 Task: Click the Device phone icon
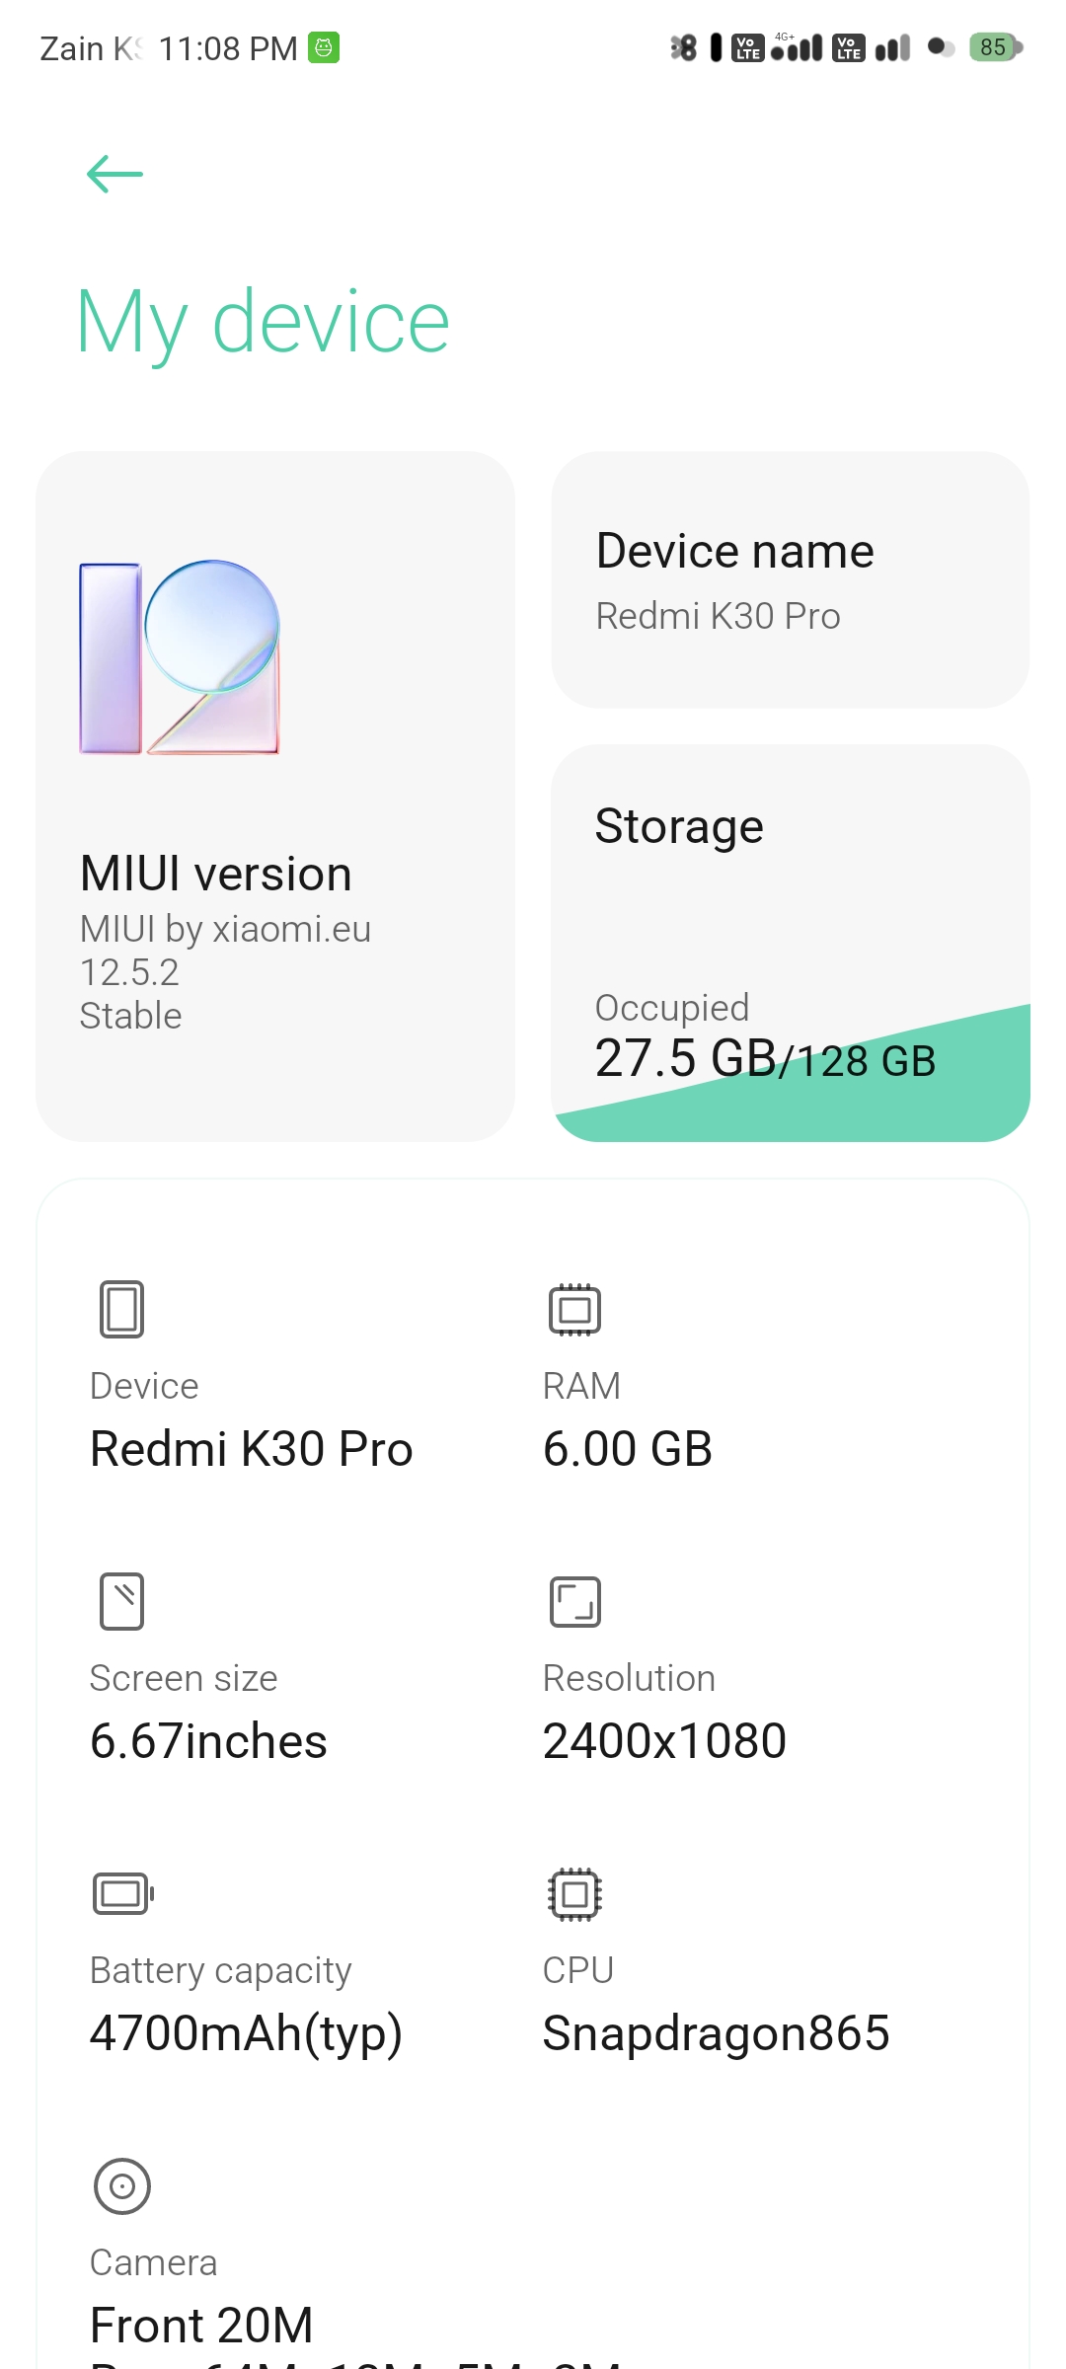[x=121, y=1309]
